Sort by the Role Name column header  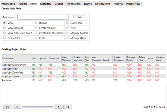click(x=16, y=59)
